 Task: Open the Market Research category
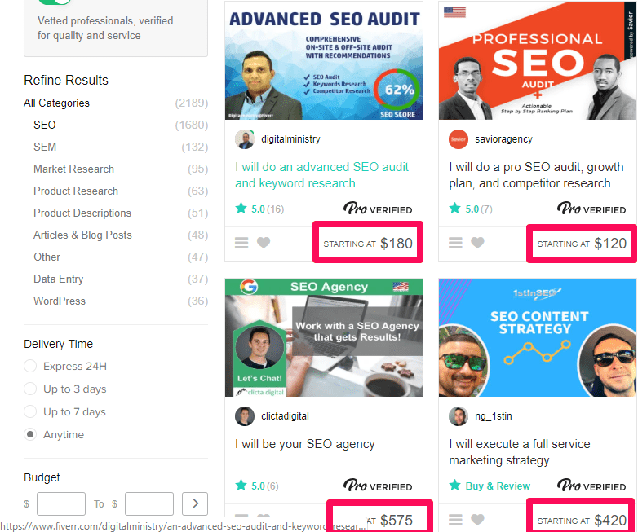pos(73,169)
